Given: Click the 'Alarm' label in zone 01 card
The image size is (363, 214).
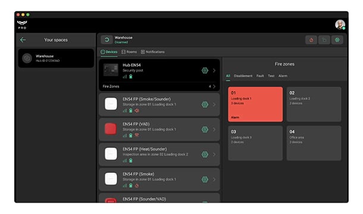Looking at the screenshot, I should 235,117.
